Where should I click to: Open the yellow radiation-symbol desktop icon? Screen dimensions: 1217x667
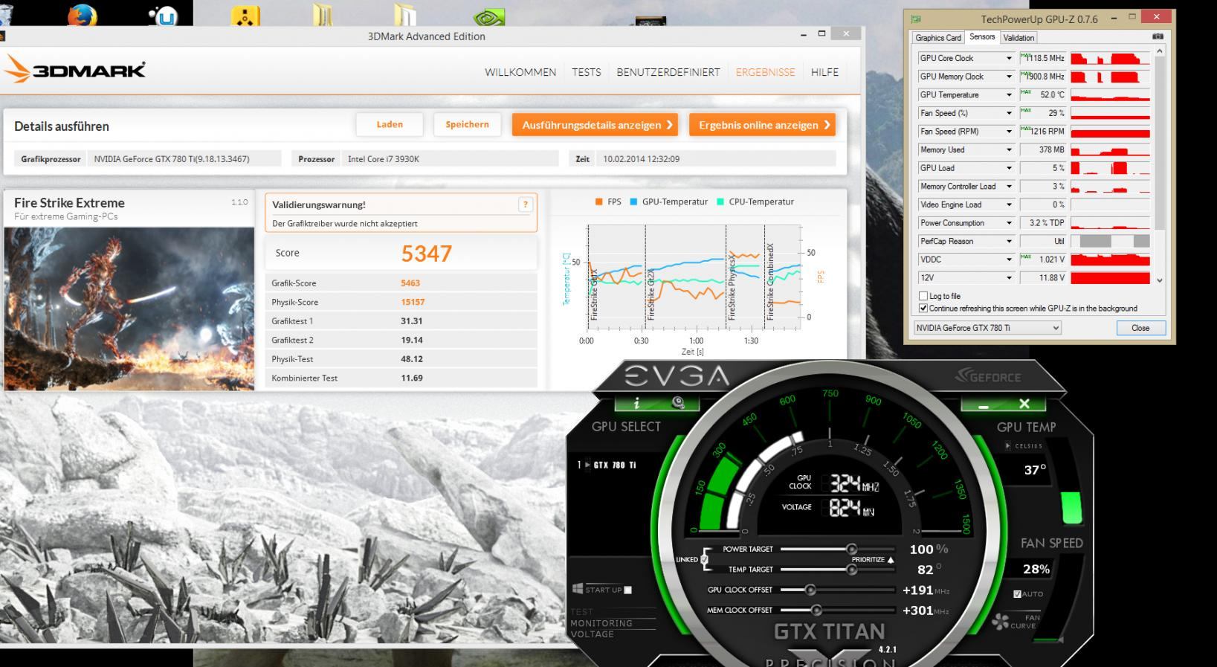245,15
